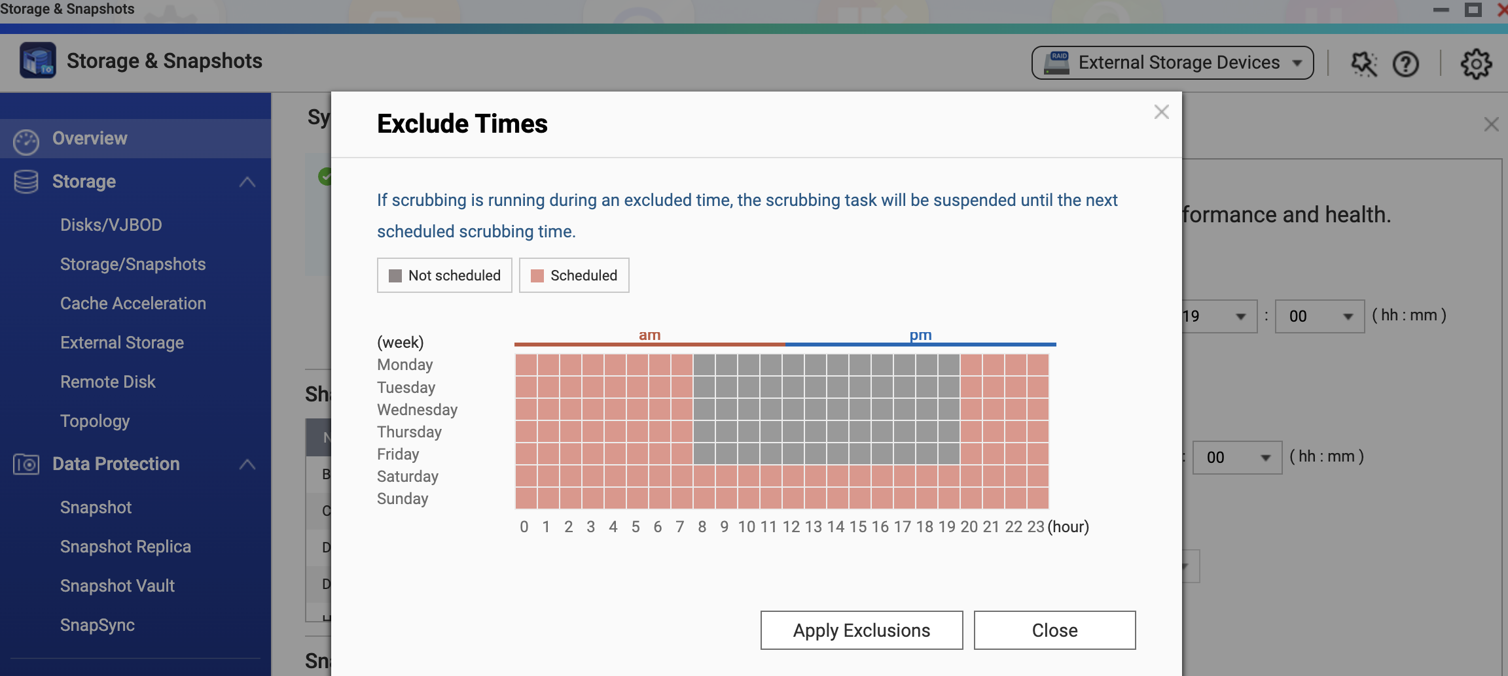Screen dimensions: 1508x676
Task: Open the global settings gear icon
Action: point(1476,64)
